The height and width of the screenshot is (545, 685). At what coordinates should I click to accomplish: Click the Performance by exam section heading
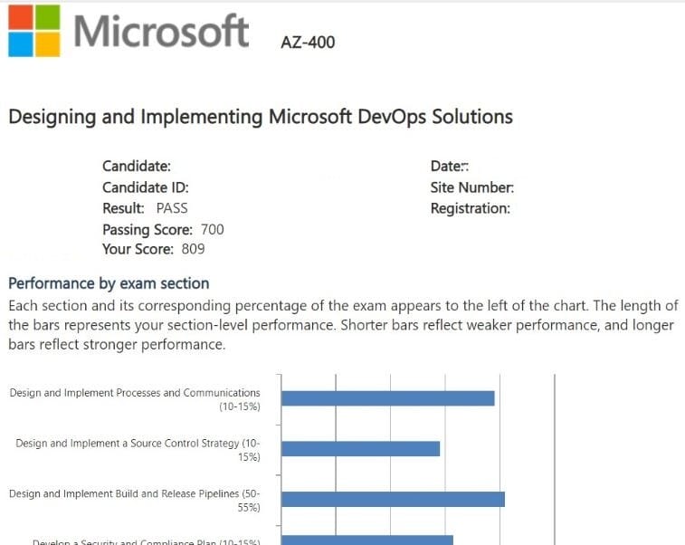[109, 283]
